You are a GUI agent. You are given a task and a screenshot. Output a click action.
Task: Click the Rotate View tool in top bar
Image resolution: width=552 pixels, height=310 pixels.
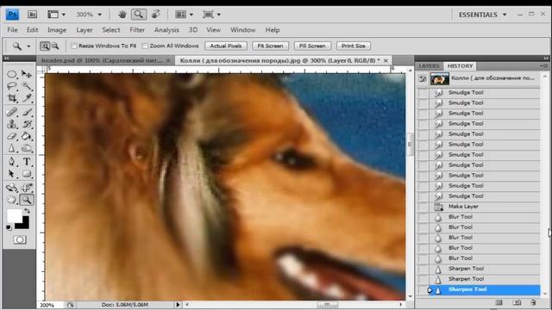155,15
